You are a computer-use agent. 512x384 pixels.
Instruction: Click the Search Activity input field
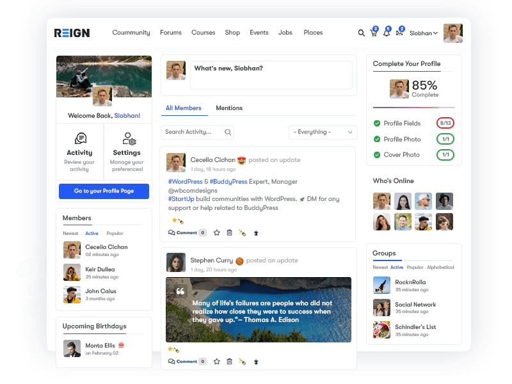pyautogui.click(x=193, y=132)
